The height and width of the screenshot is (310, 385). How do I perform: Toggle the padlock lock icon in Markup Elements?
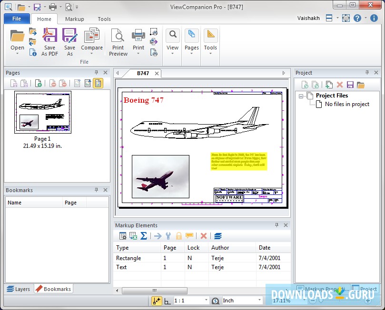(179, 236)
